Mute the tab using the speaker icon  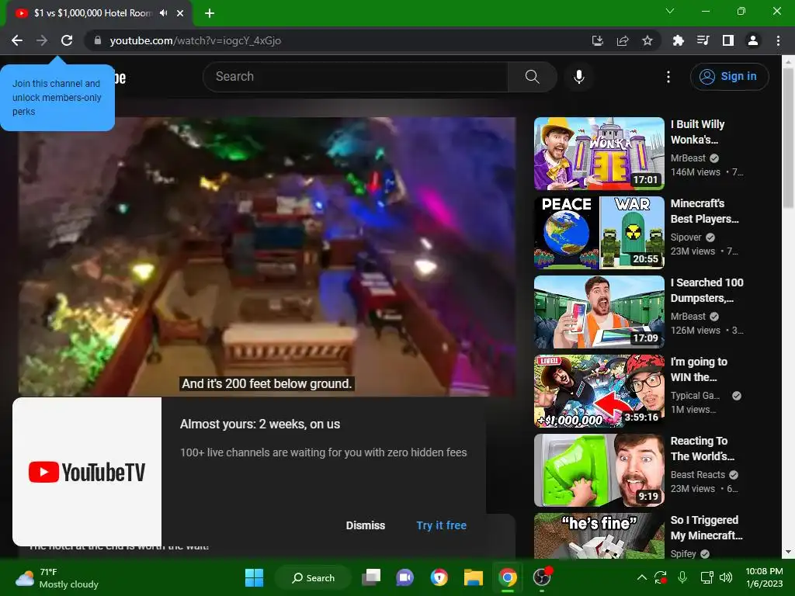163,13
